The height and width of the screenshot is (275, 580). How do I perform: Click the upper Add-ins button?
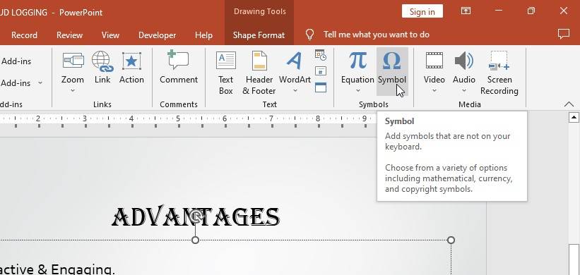pos(16,61)
